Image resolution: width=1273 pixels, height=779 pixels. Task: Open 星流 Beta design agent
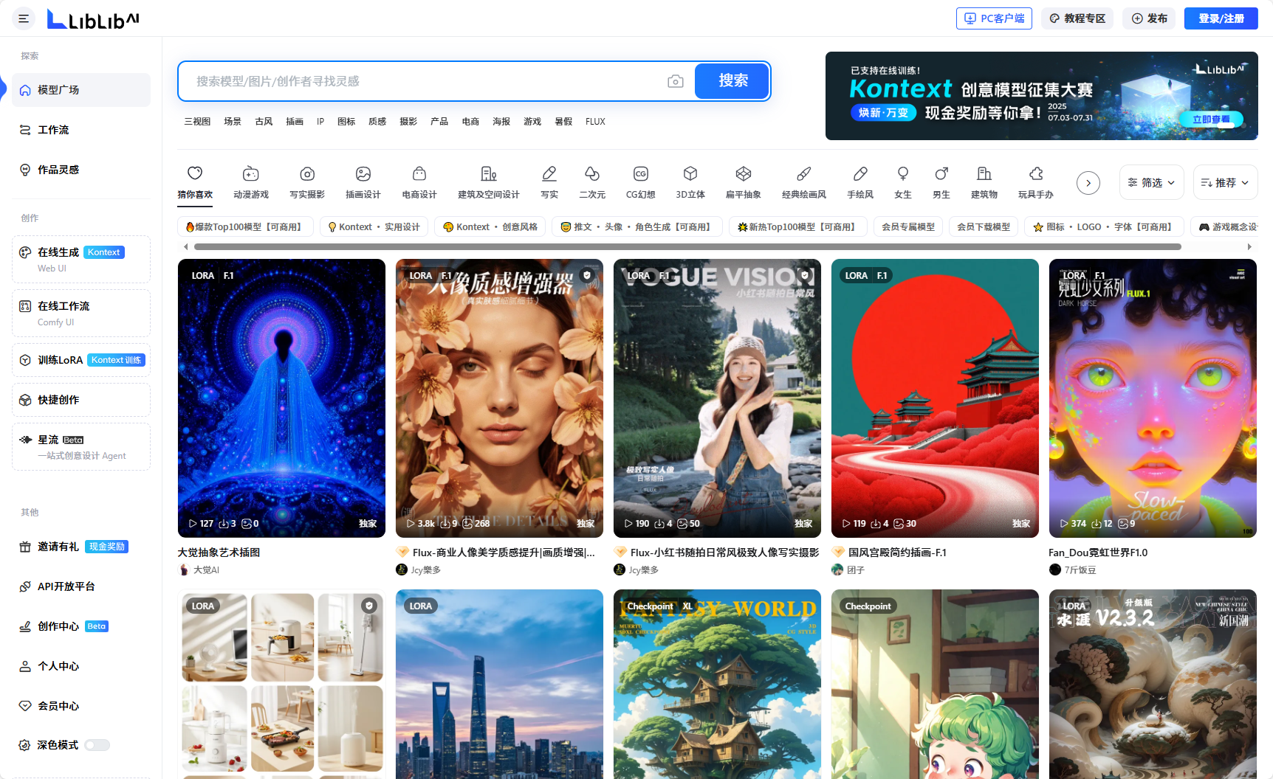click(x=81, y=447)
